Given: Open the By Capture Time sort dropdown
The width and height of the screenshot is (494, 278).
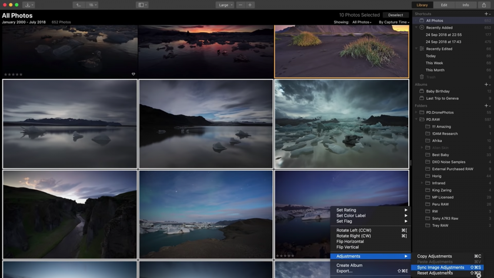Looking at the screenshot, I should 394,22.
